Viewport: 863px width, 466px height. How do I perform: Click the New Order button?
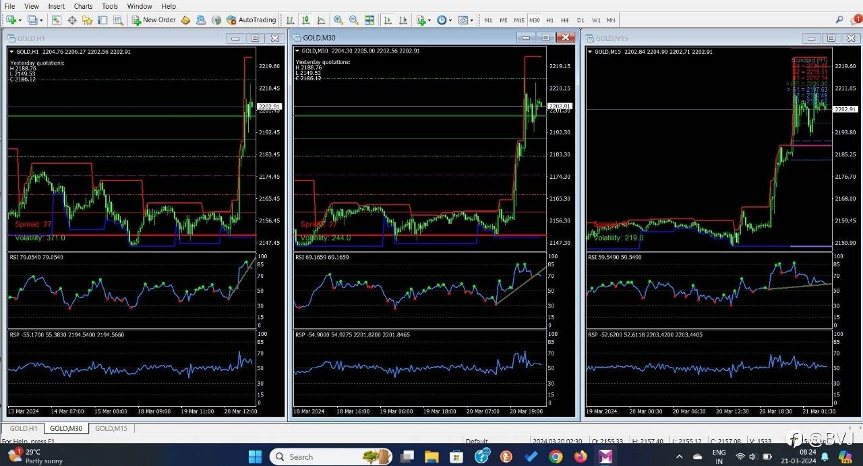coord(152,20)
